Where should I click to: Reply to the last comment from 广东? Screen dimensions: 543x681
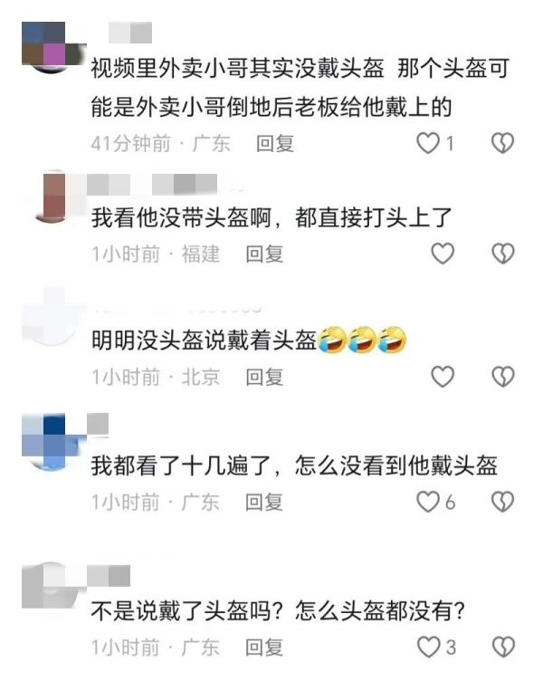pyautogui.click(x=264, y=647)
